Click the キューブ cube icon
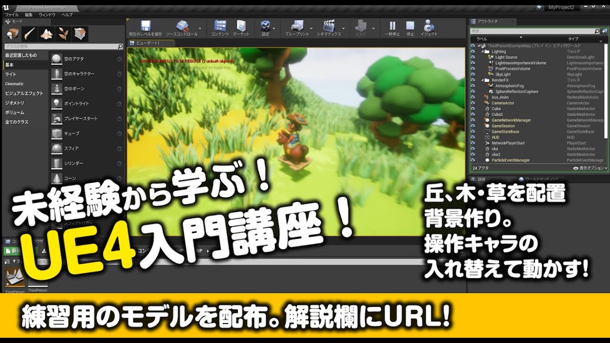 click(57, 133)
